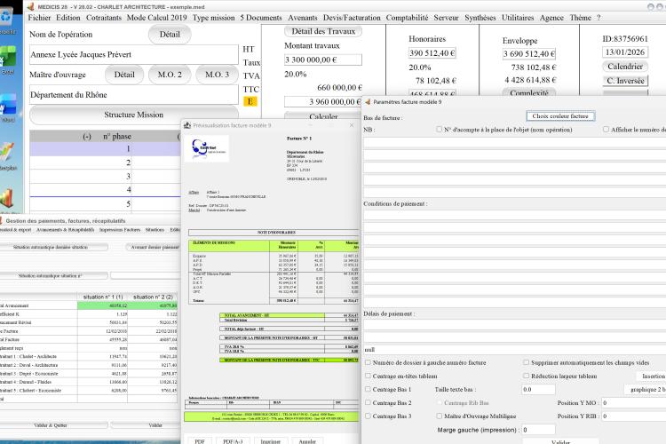Enable Numéro de dossier à gauche numéro facture
666x444 pixels.
click(368, 362)
